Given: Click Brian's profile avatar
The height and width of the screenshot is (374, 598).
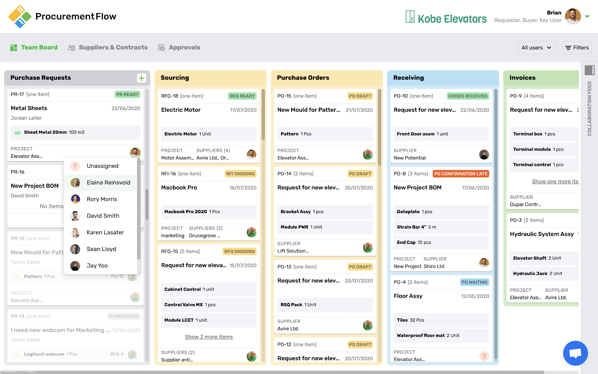Looking at the screenshot, I should tap(573, 16).
